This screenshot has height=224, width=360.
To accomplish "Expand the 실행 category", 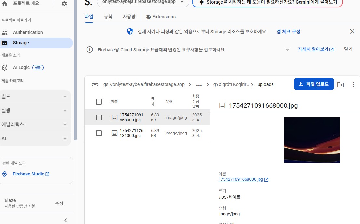I will pos(35,111).
